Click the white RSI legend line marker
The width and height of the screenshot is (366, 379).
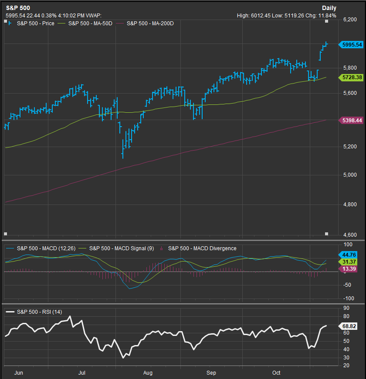tap(10, 312)
